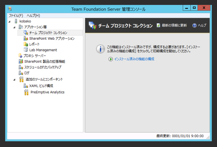Click the アプリケーション層 node icon

(x=21, y=27)
